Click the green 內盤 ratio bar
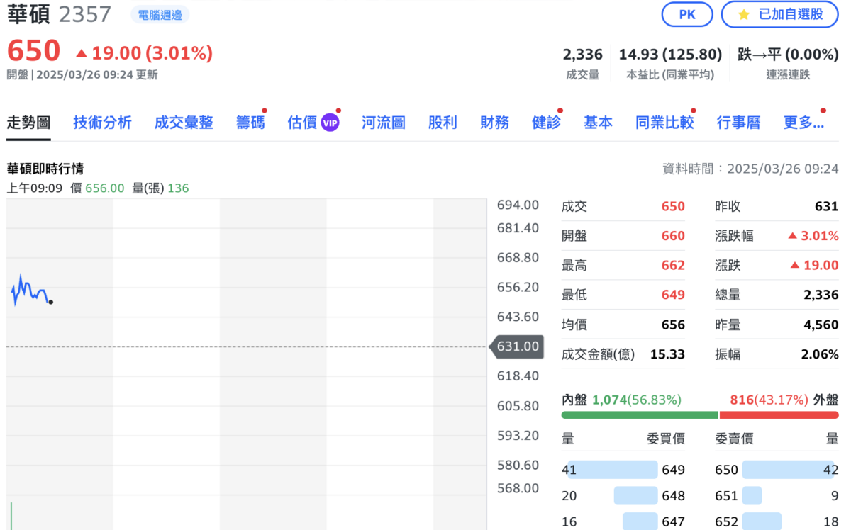The height and width of the screenshot is (530, 851). (639, 415)
